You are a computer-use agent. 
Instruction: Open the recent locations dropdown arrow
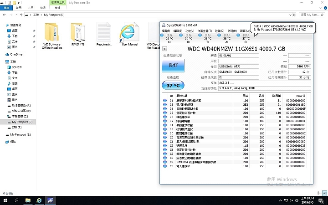pos(16,15)
